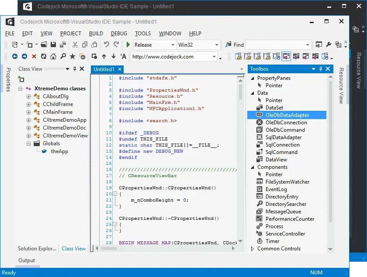
Task: Click the font size A icon
Action: coord(123,56)
